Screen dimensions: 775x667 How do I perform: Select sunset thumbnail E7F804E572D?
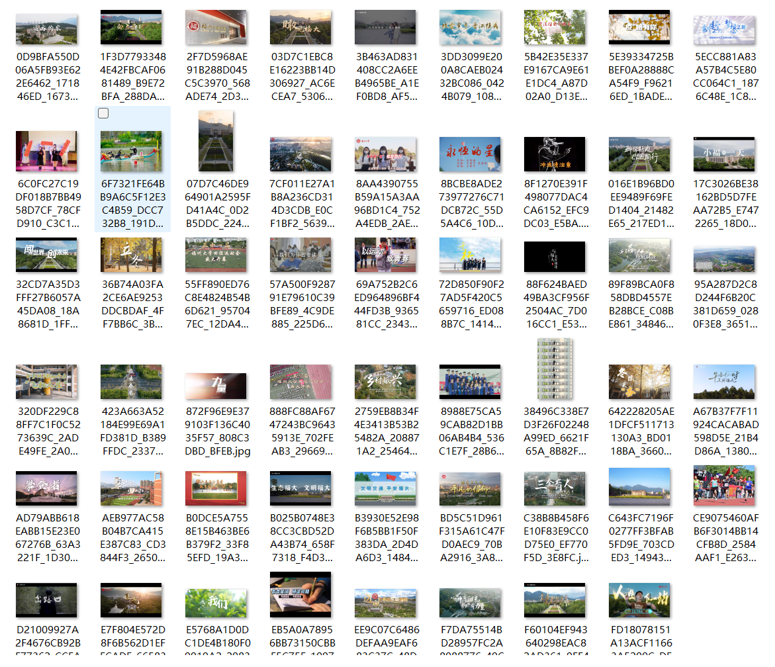tap(131, 600)
